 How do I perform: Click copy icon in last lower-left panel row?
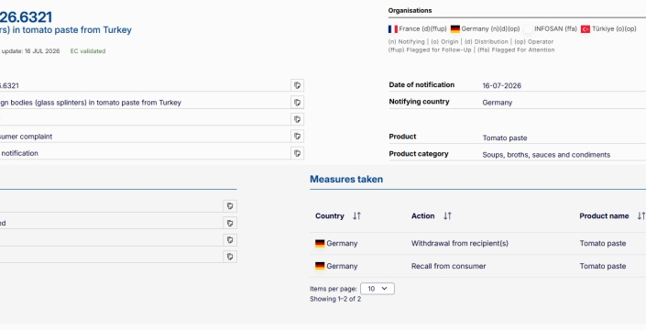[230, 257]
